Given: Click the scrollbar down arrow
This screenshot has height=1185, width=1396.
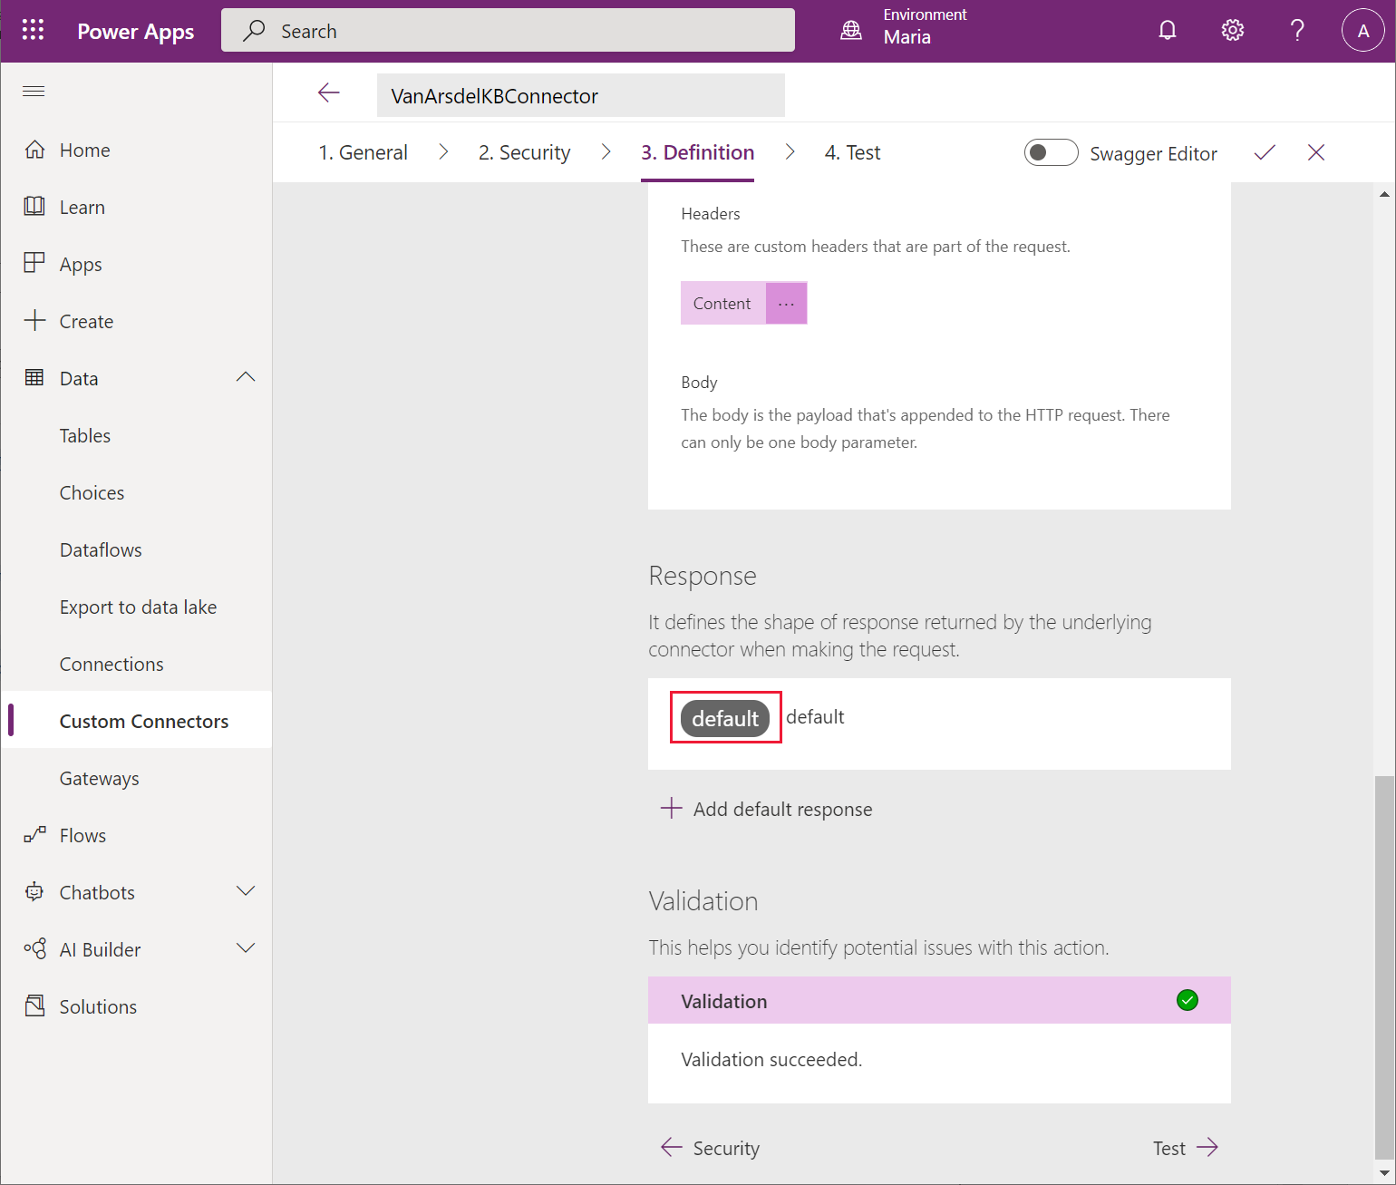Looking at the screenshot, I should pyautogui.click(x=1384, y=1172).
